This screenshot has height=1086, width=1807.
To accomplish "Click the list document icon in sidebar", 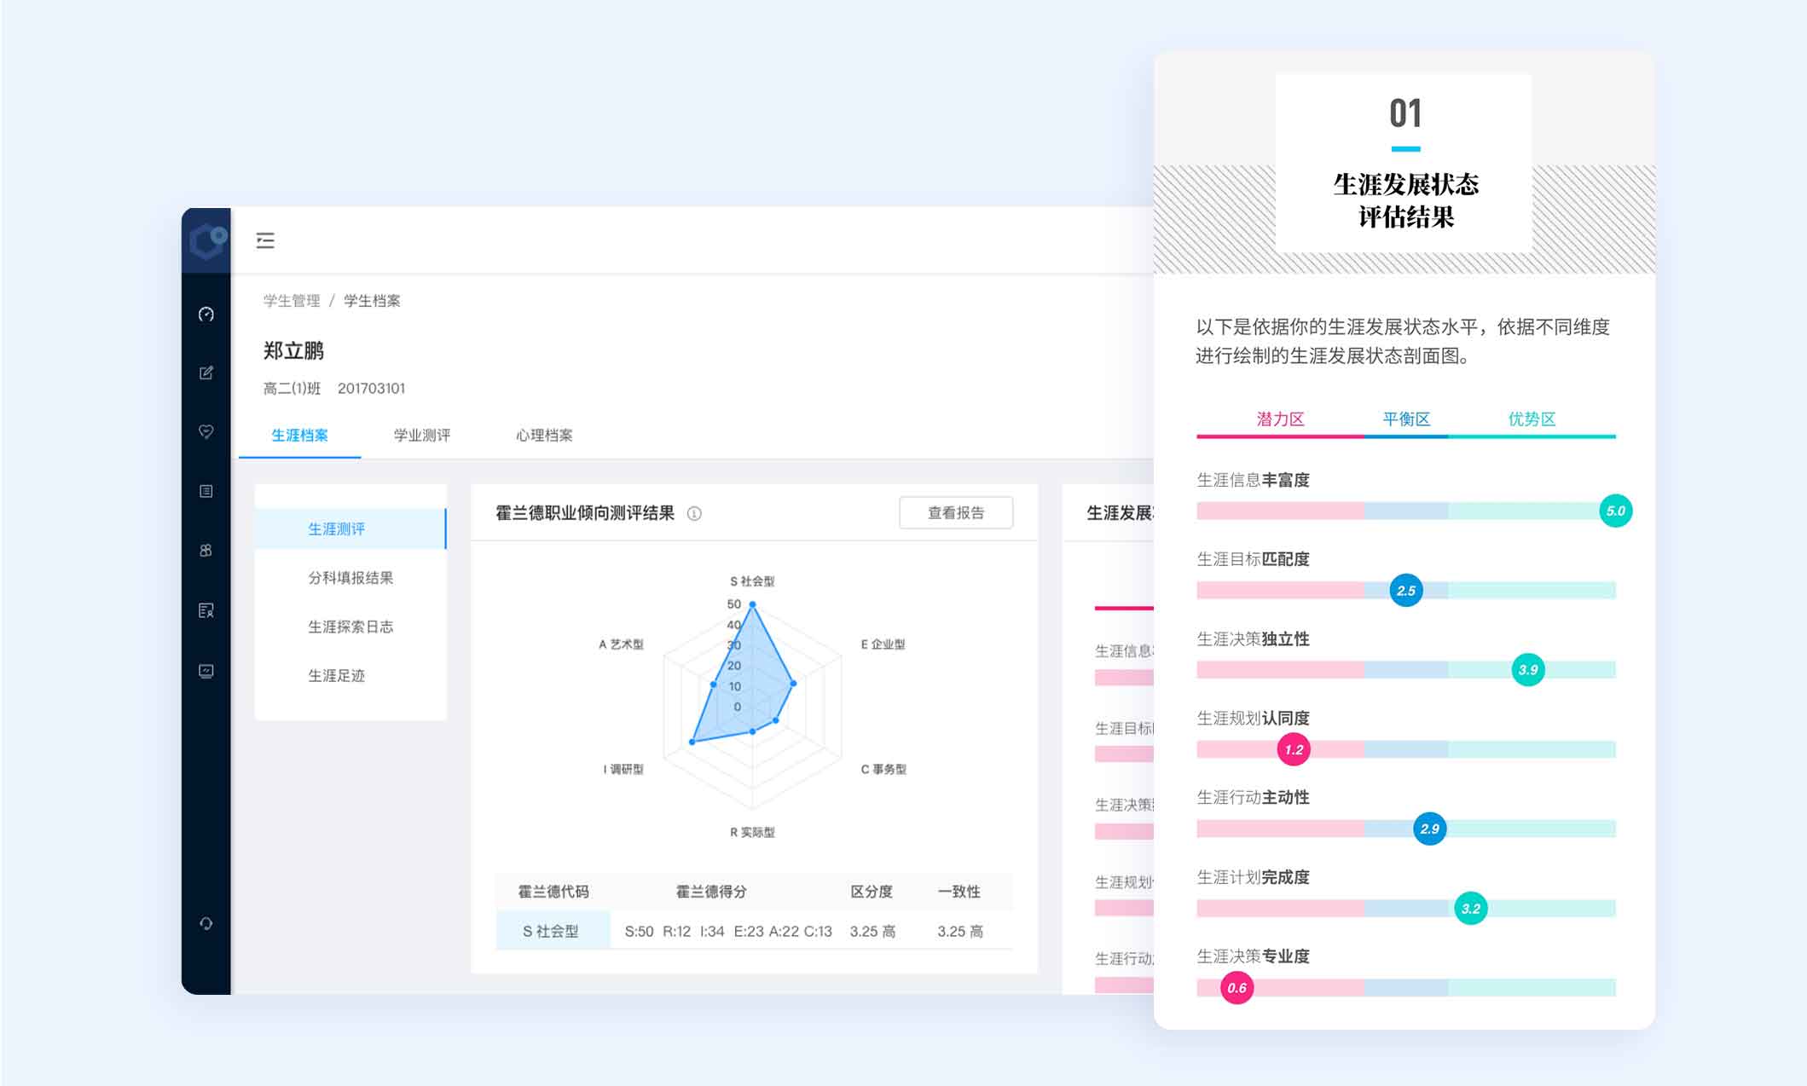I will [x=206, y=491].
